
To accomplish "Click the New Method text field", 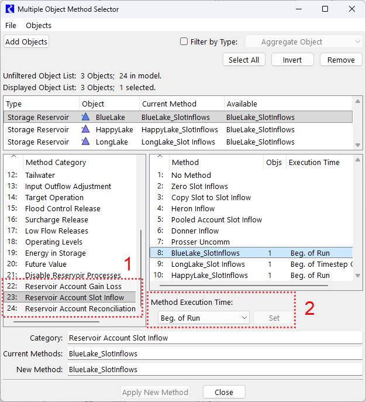I will pyautogui.click(x=214, y=369).
